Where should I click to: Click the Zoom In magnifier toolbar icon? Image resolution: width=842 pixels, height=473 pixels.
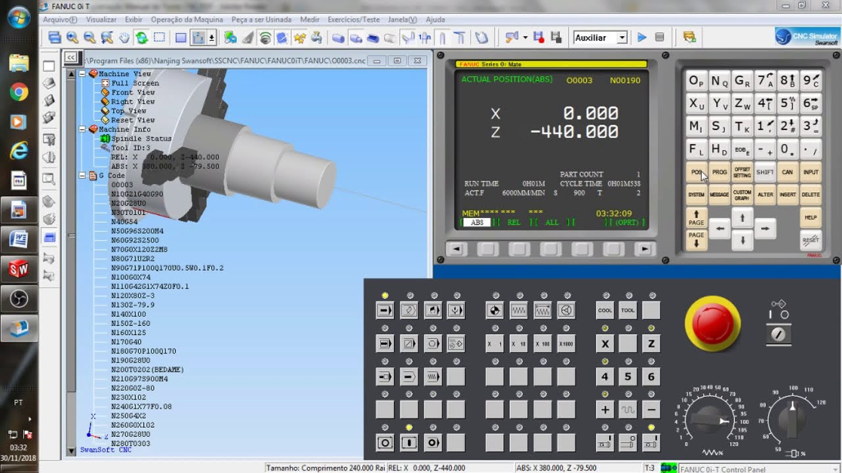(x=72, y=37)
